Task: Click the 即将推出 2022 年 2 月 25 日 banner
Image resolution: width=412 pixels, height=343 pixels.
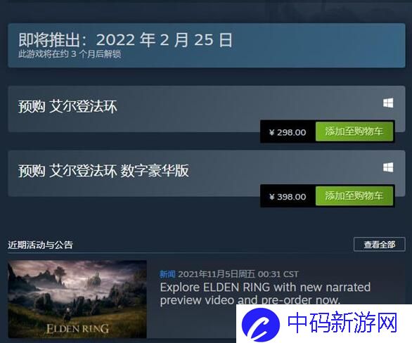Action: tap(207, 46)
